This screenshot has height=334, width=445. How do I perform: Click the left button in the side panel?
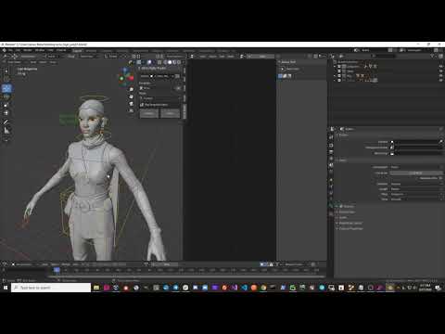pos(149,113)
